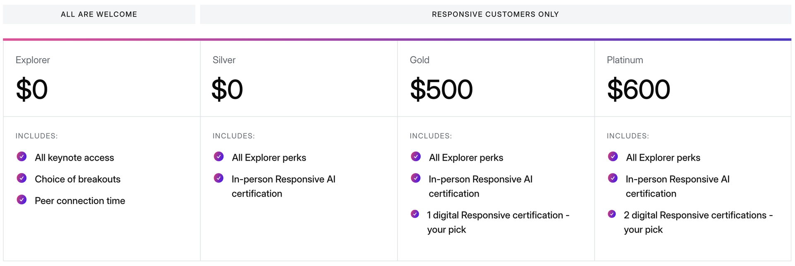Click Platinum's In-person Responsive AI certification checkmark

click(x=613, y=178)
